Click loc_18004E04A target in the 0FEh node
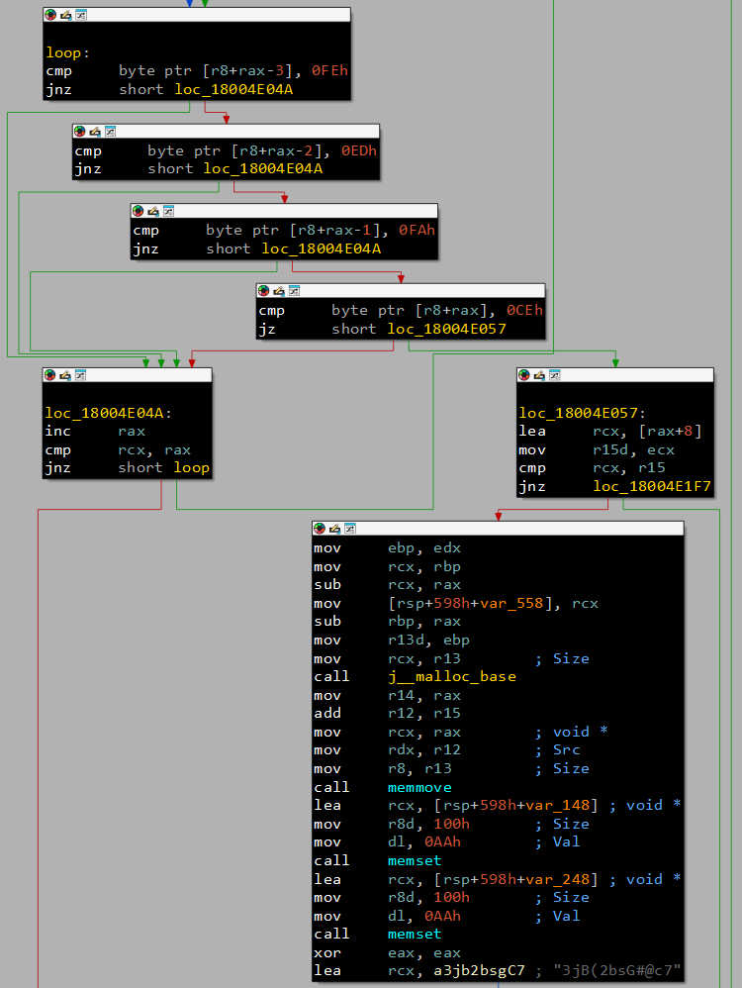Image resolution: width=742 pixels, height=988 pixels. tap(233, 89)
